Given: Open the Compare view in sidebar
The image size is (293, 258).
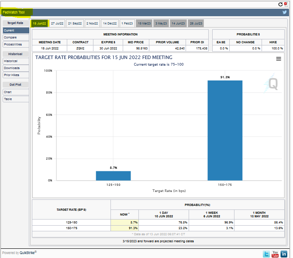Looking at the screenshot, I should point(16,38).
